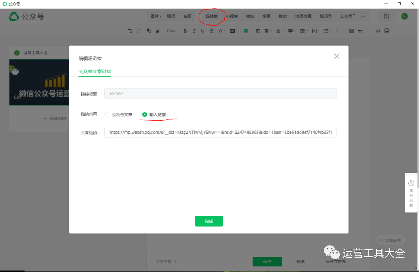Click the font color A icon
Image resolution: width=419 pixels, height=272 pixels.
pos(220,31)
